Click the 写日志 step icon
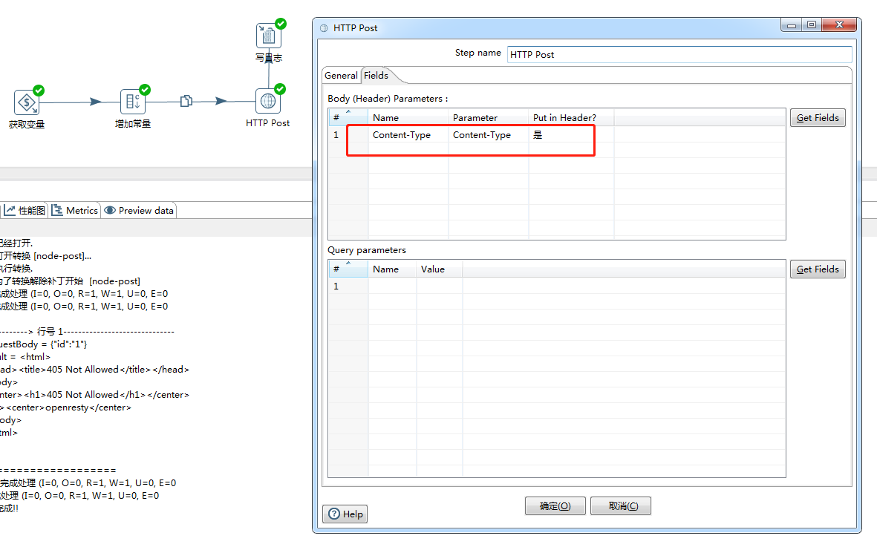This screenshot has height=550, width=877. pos(267,34)
